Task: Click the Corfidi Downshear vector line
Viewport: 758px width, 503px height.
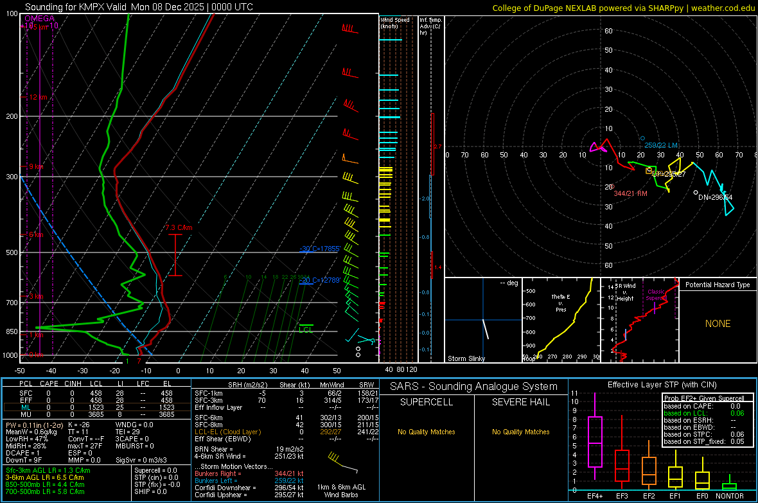Action: click(x=249, y=488)
